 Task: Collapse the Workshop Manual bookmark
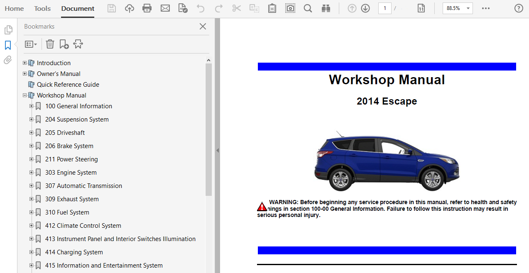click(25, 95)
